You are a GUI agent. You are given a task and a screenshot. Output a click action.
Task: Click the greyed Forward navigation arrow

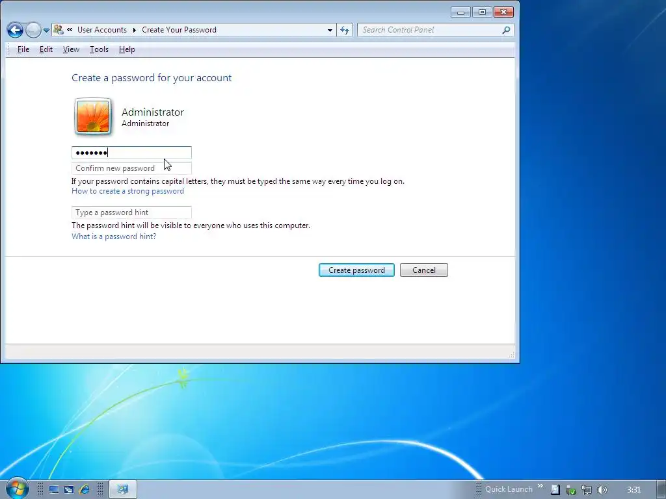point(33,30)
